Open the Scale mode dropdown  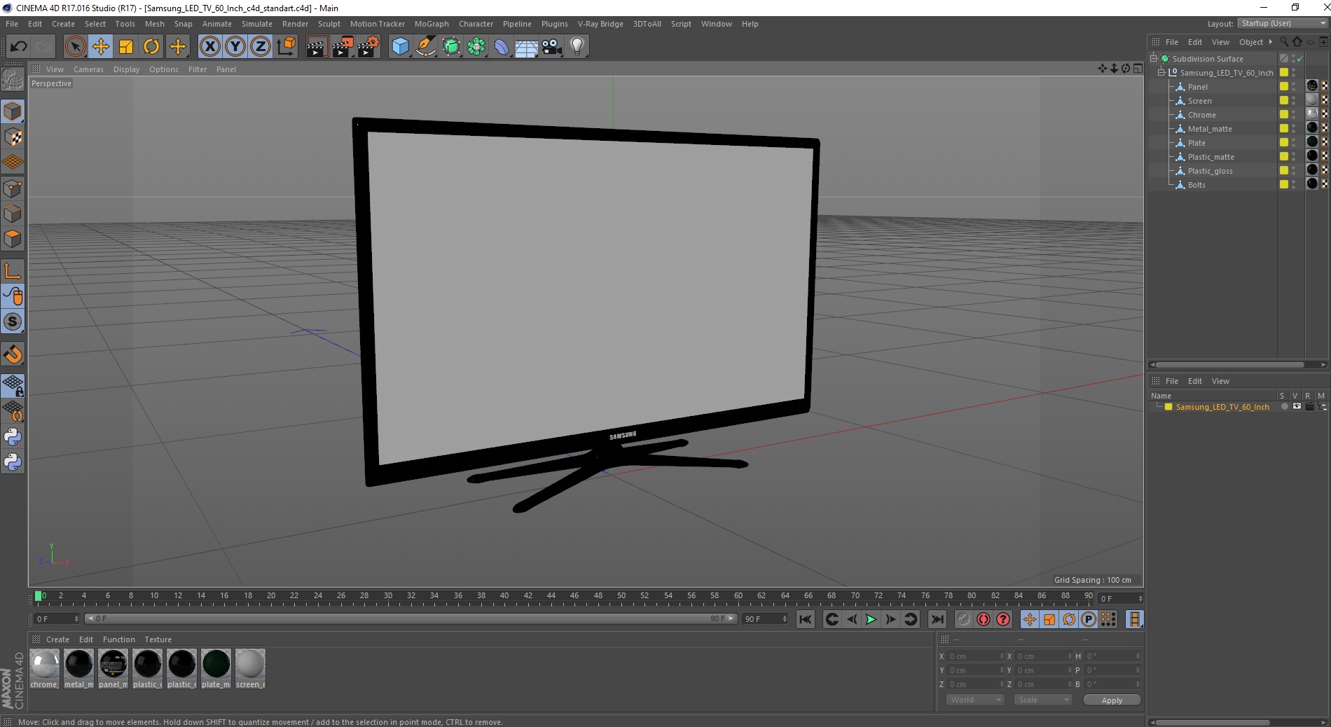[1042, 700]
